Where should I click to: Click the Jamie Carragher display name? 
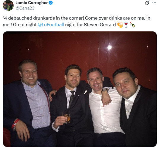click(32, 3)
